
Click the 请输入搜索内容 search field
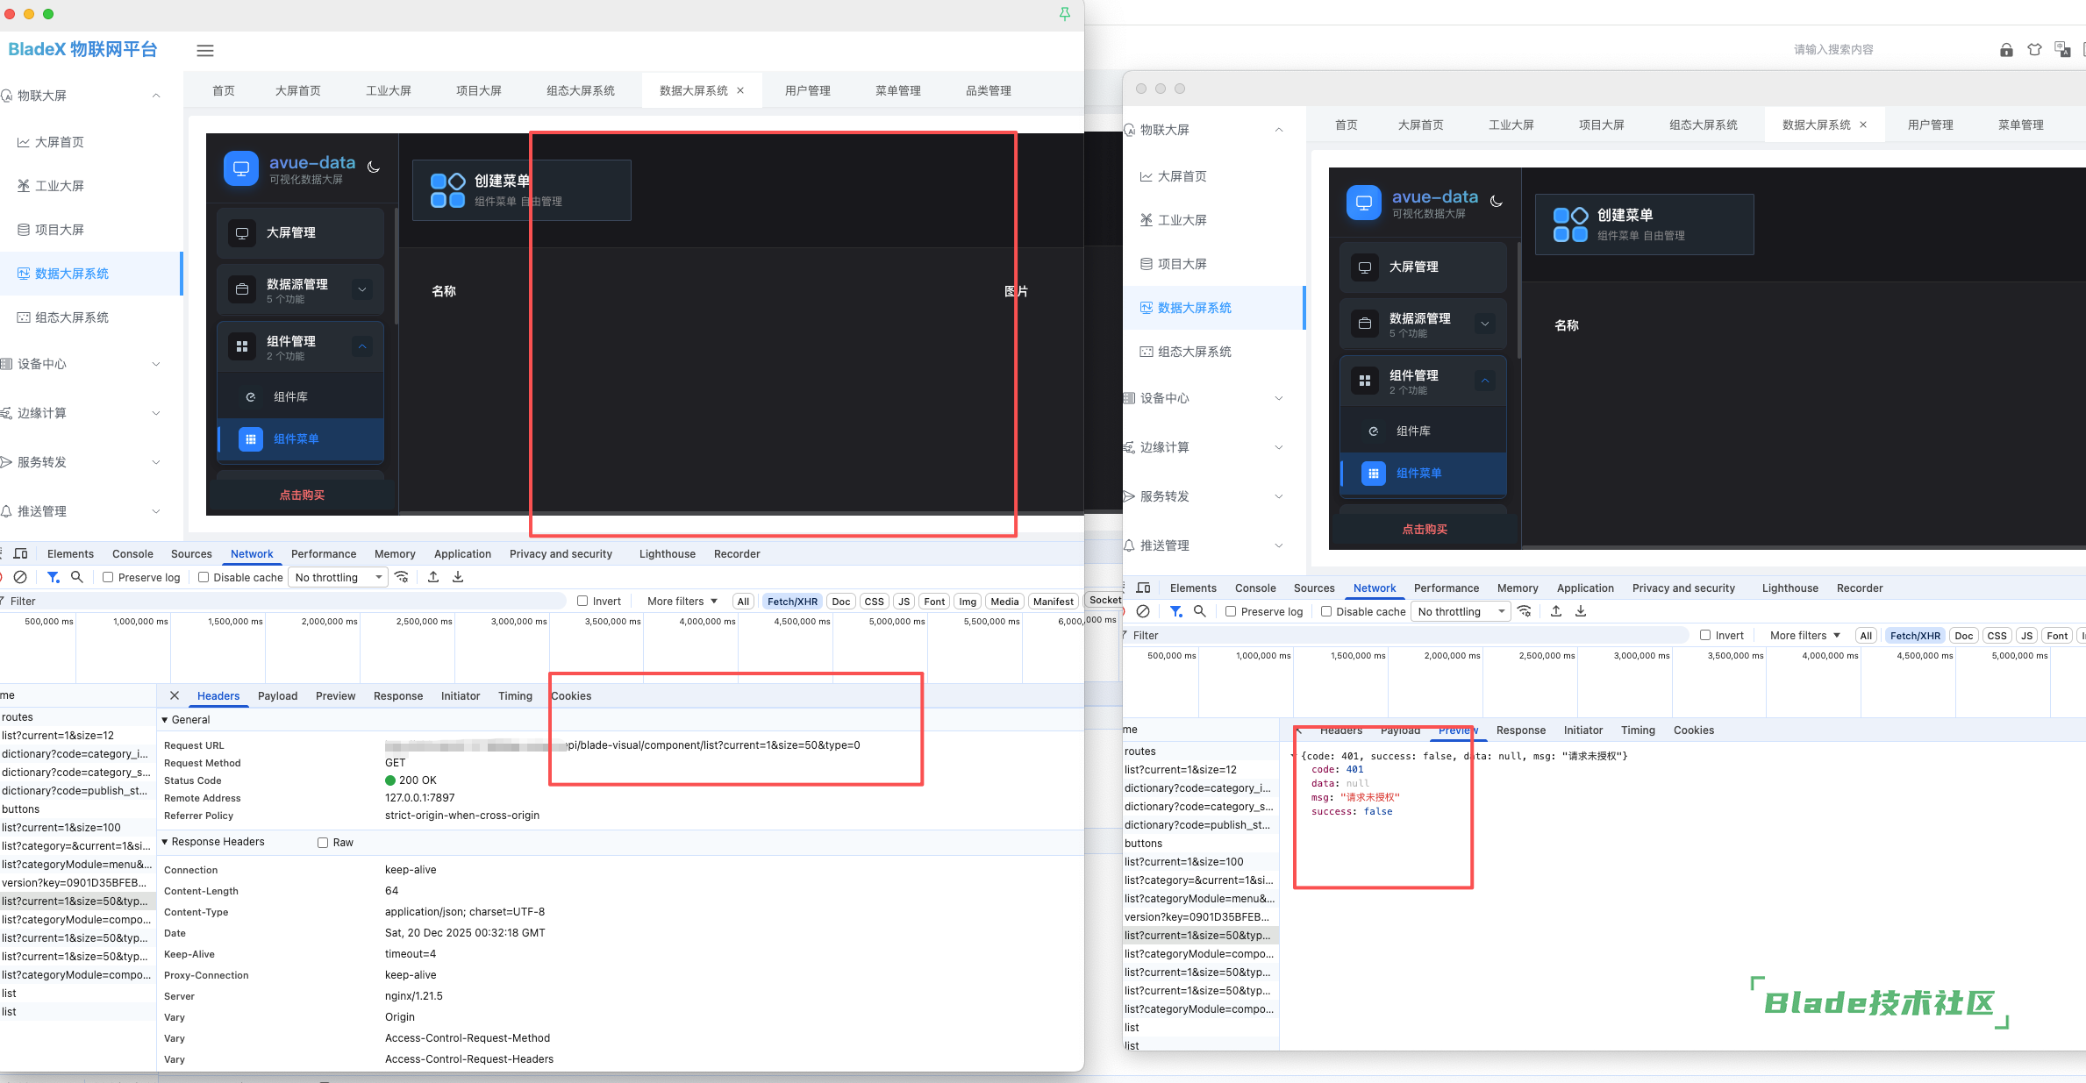(x=1832, y=50)
